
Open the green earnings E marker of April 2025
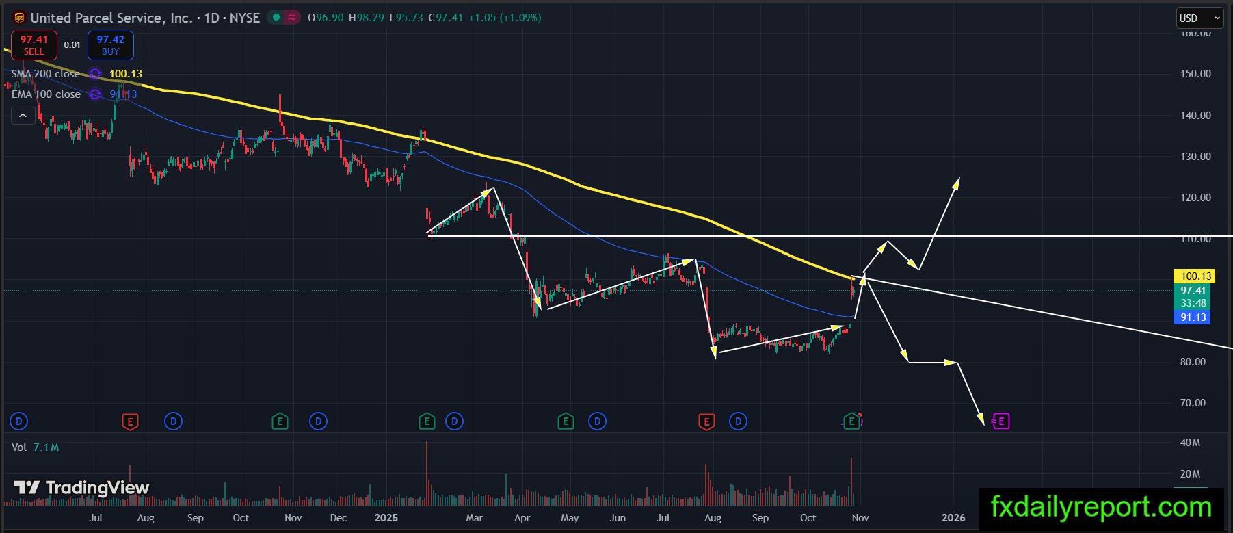[566, 421]
